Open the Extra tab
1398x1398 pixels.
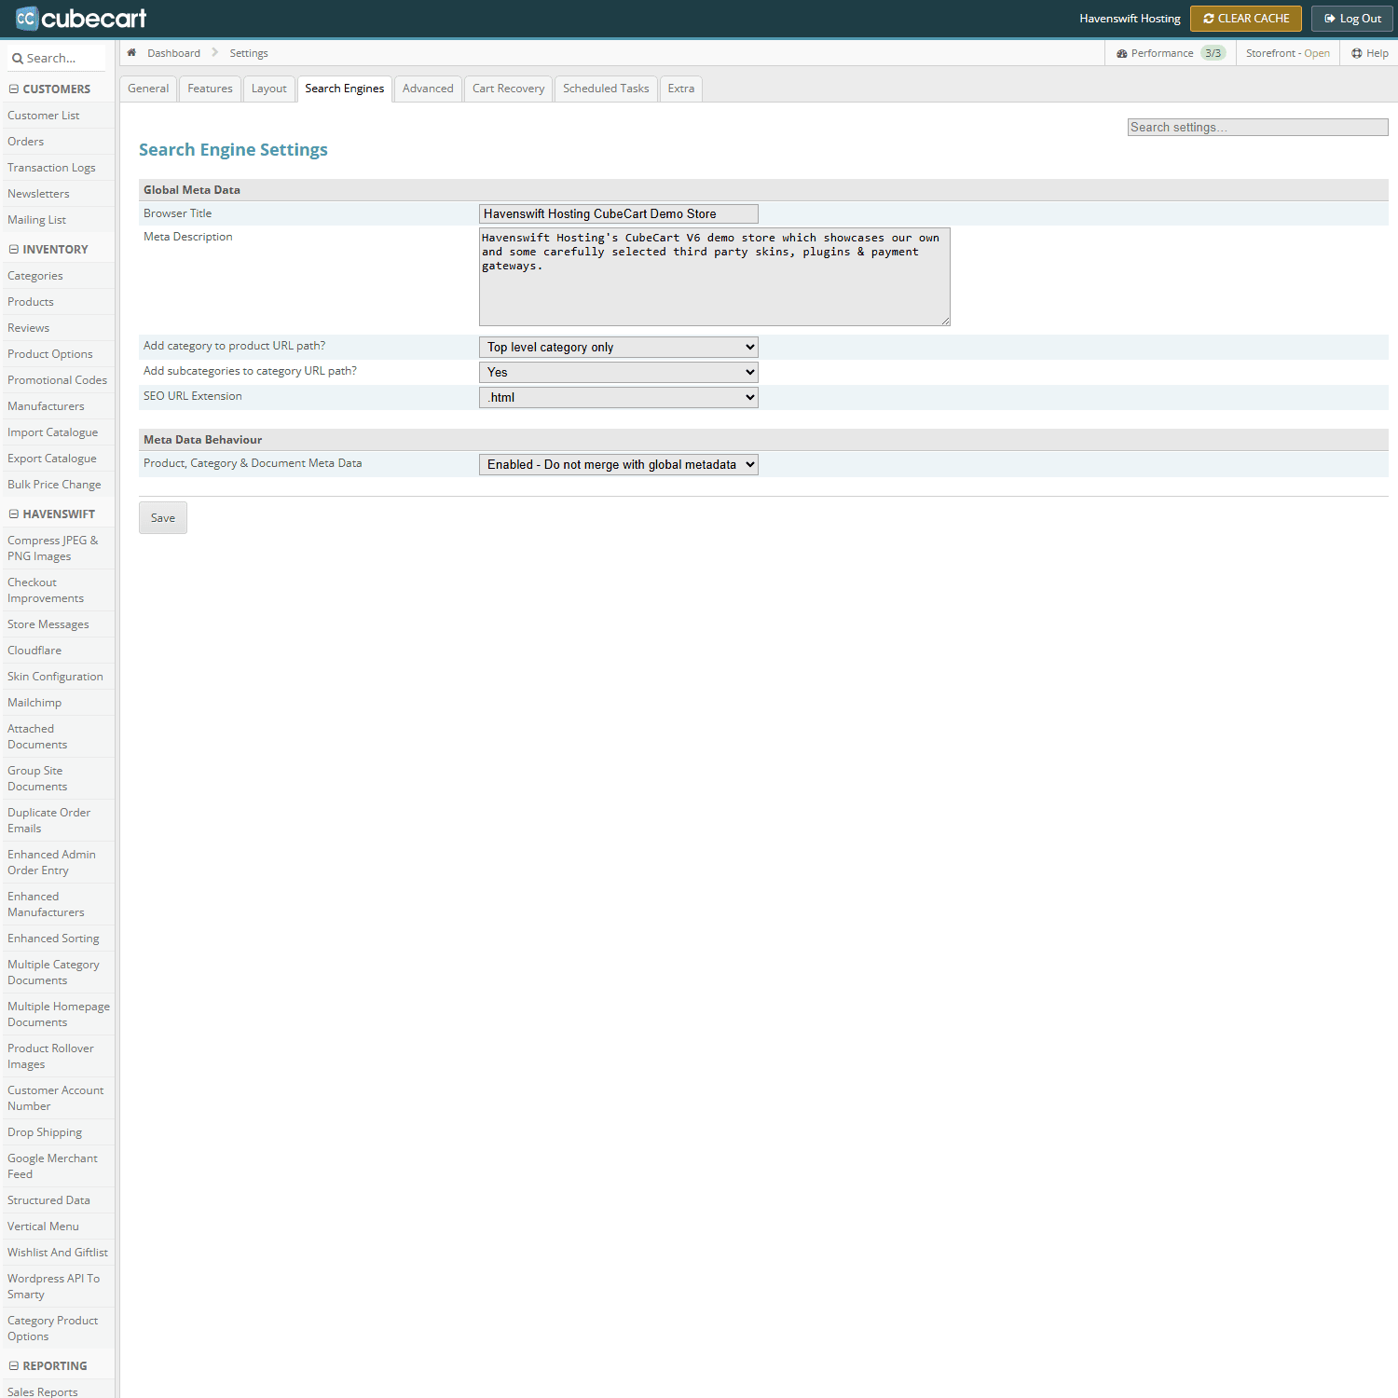[681, 89]
